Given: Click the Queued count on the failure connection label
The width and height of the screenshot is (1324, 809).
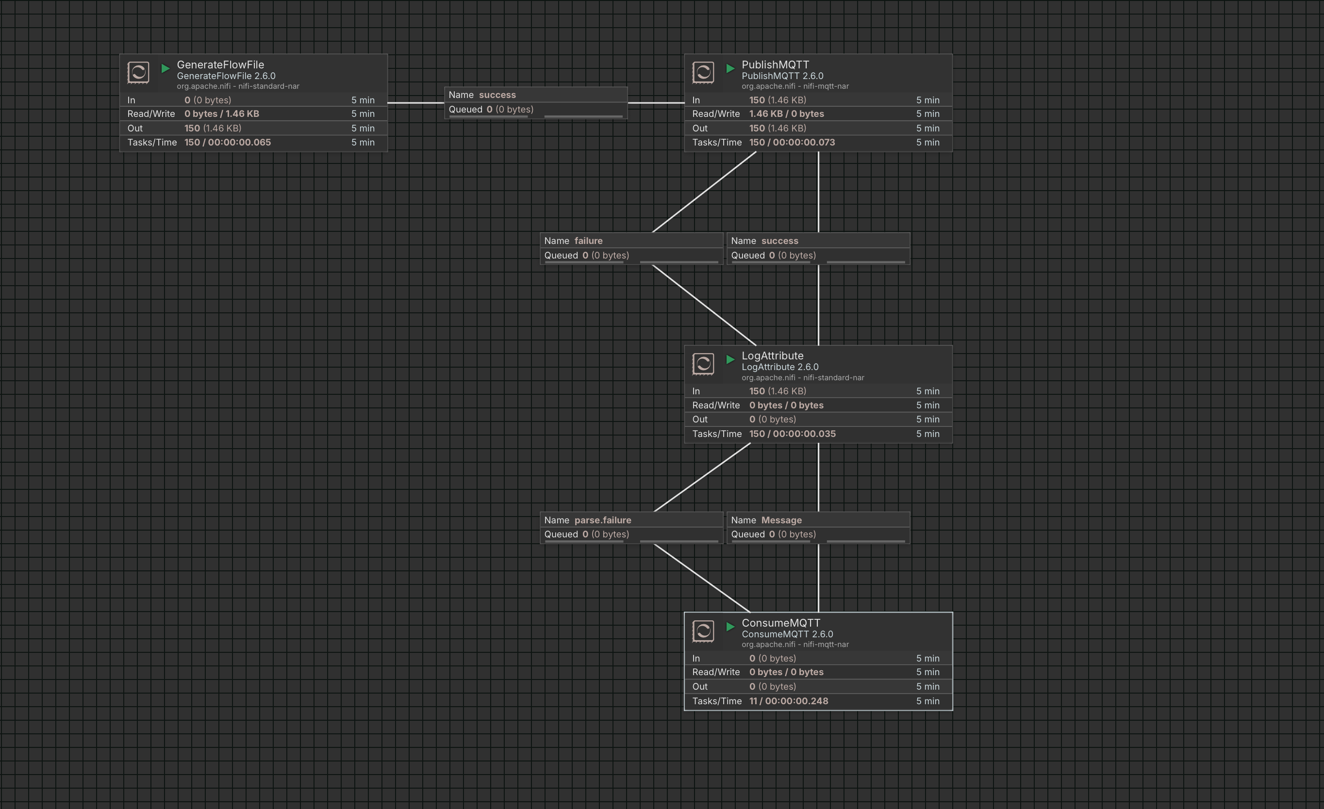Looking at the screenshot, I should (x=586, y=255).
